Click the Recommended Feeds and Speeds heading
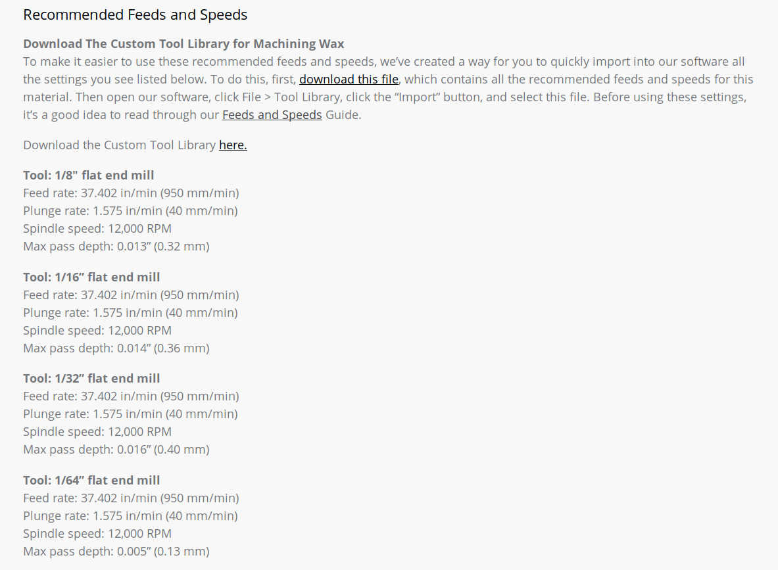Viewport: 778px width, 570px height. [135, 15]
